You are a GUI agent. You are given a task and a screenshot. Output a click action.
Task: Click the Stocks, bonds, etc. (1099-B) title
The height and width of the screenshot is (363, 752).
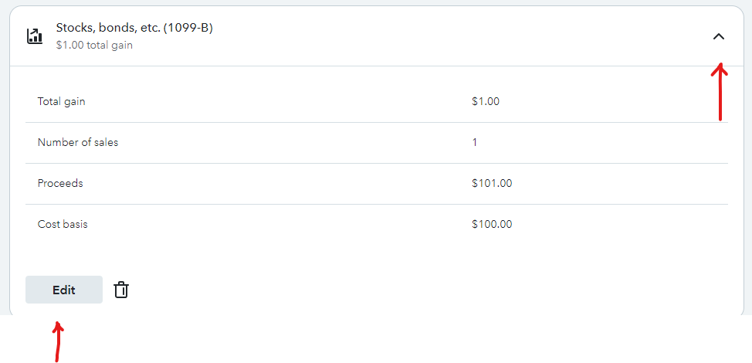click(134, 28)
